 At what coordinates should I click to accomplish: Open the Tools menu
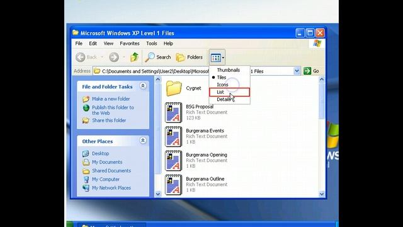tap(152, 44)
